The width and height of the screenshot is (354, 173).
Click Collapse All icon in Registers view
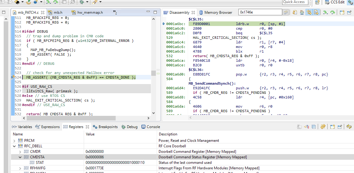314,127
